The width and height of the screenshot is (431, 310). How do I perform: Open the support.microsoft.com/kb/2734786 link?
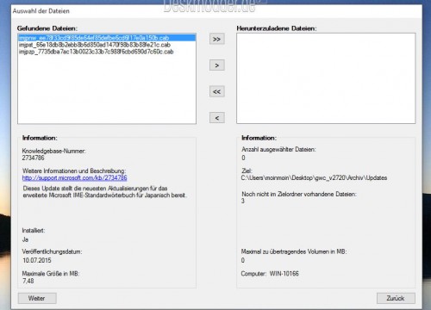tap(75, 178)
